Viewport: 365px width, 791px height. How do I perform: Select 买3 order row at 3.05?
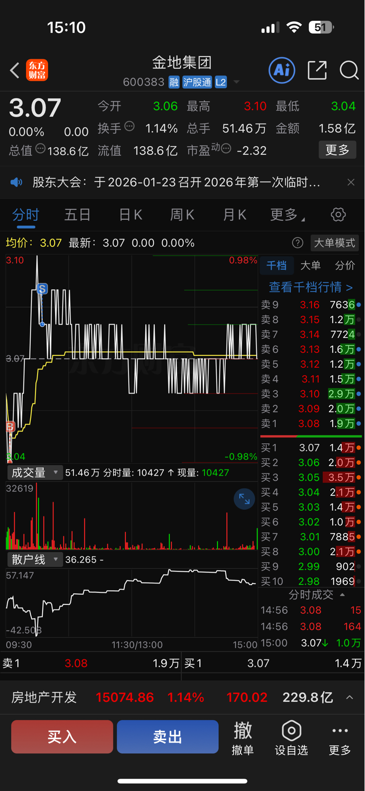tap(311, 477)
